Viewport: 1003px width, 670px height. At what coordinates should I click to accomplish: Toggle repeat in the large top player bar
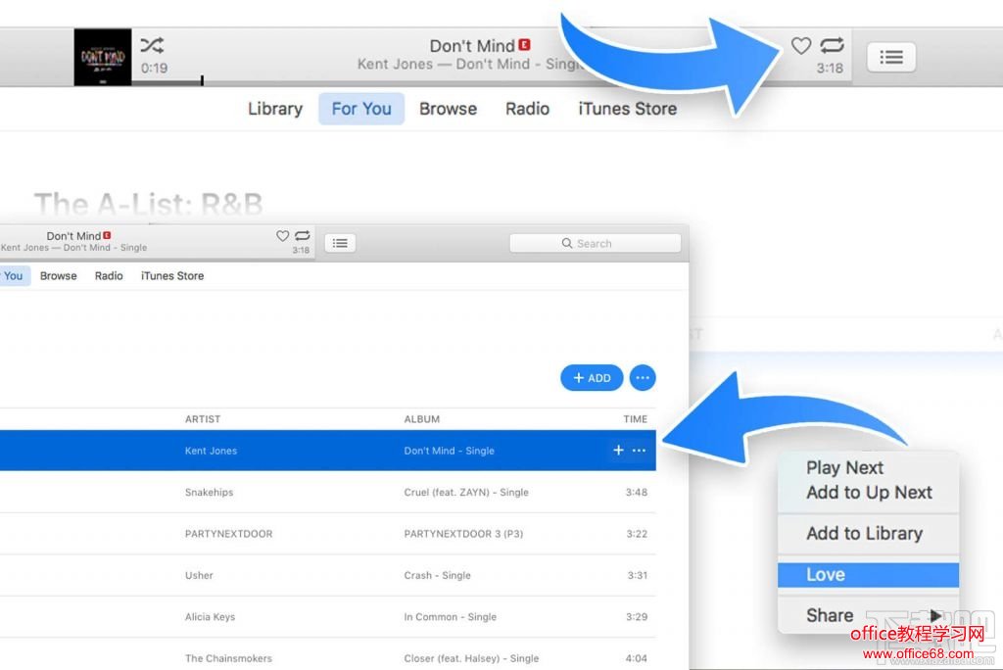coord(832,45)
